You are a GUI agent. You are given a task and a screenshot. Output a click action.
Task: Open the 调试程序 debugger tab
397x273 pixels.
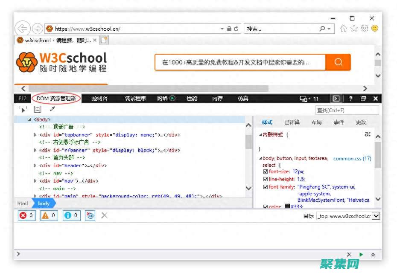[x=136, y=98]
